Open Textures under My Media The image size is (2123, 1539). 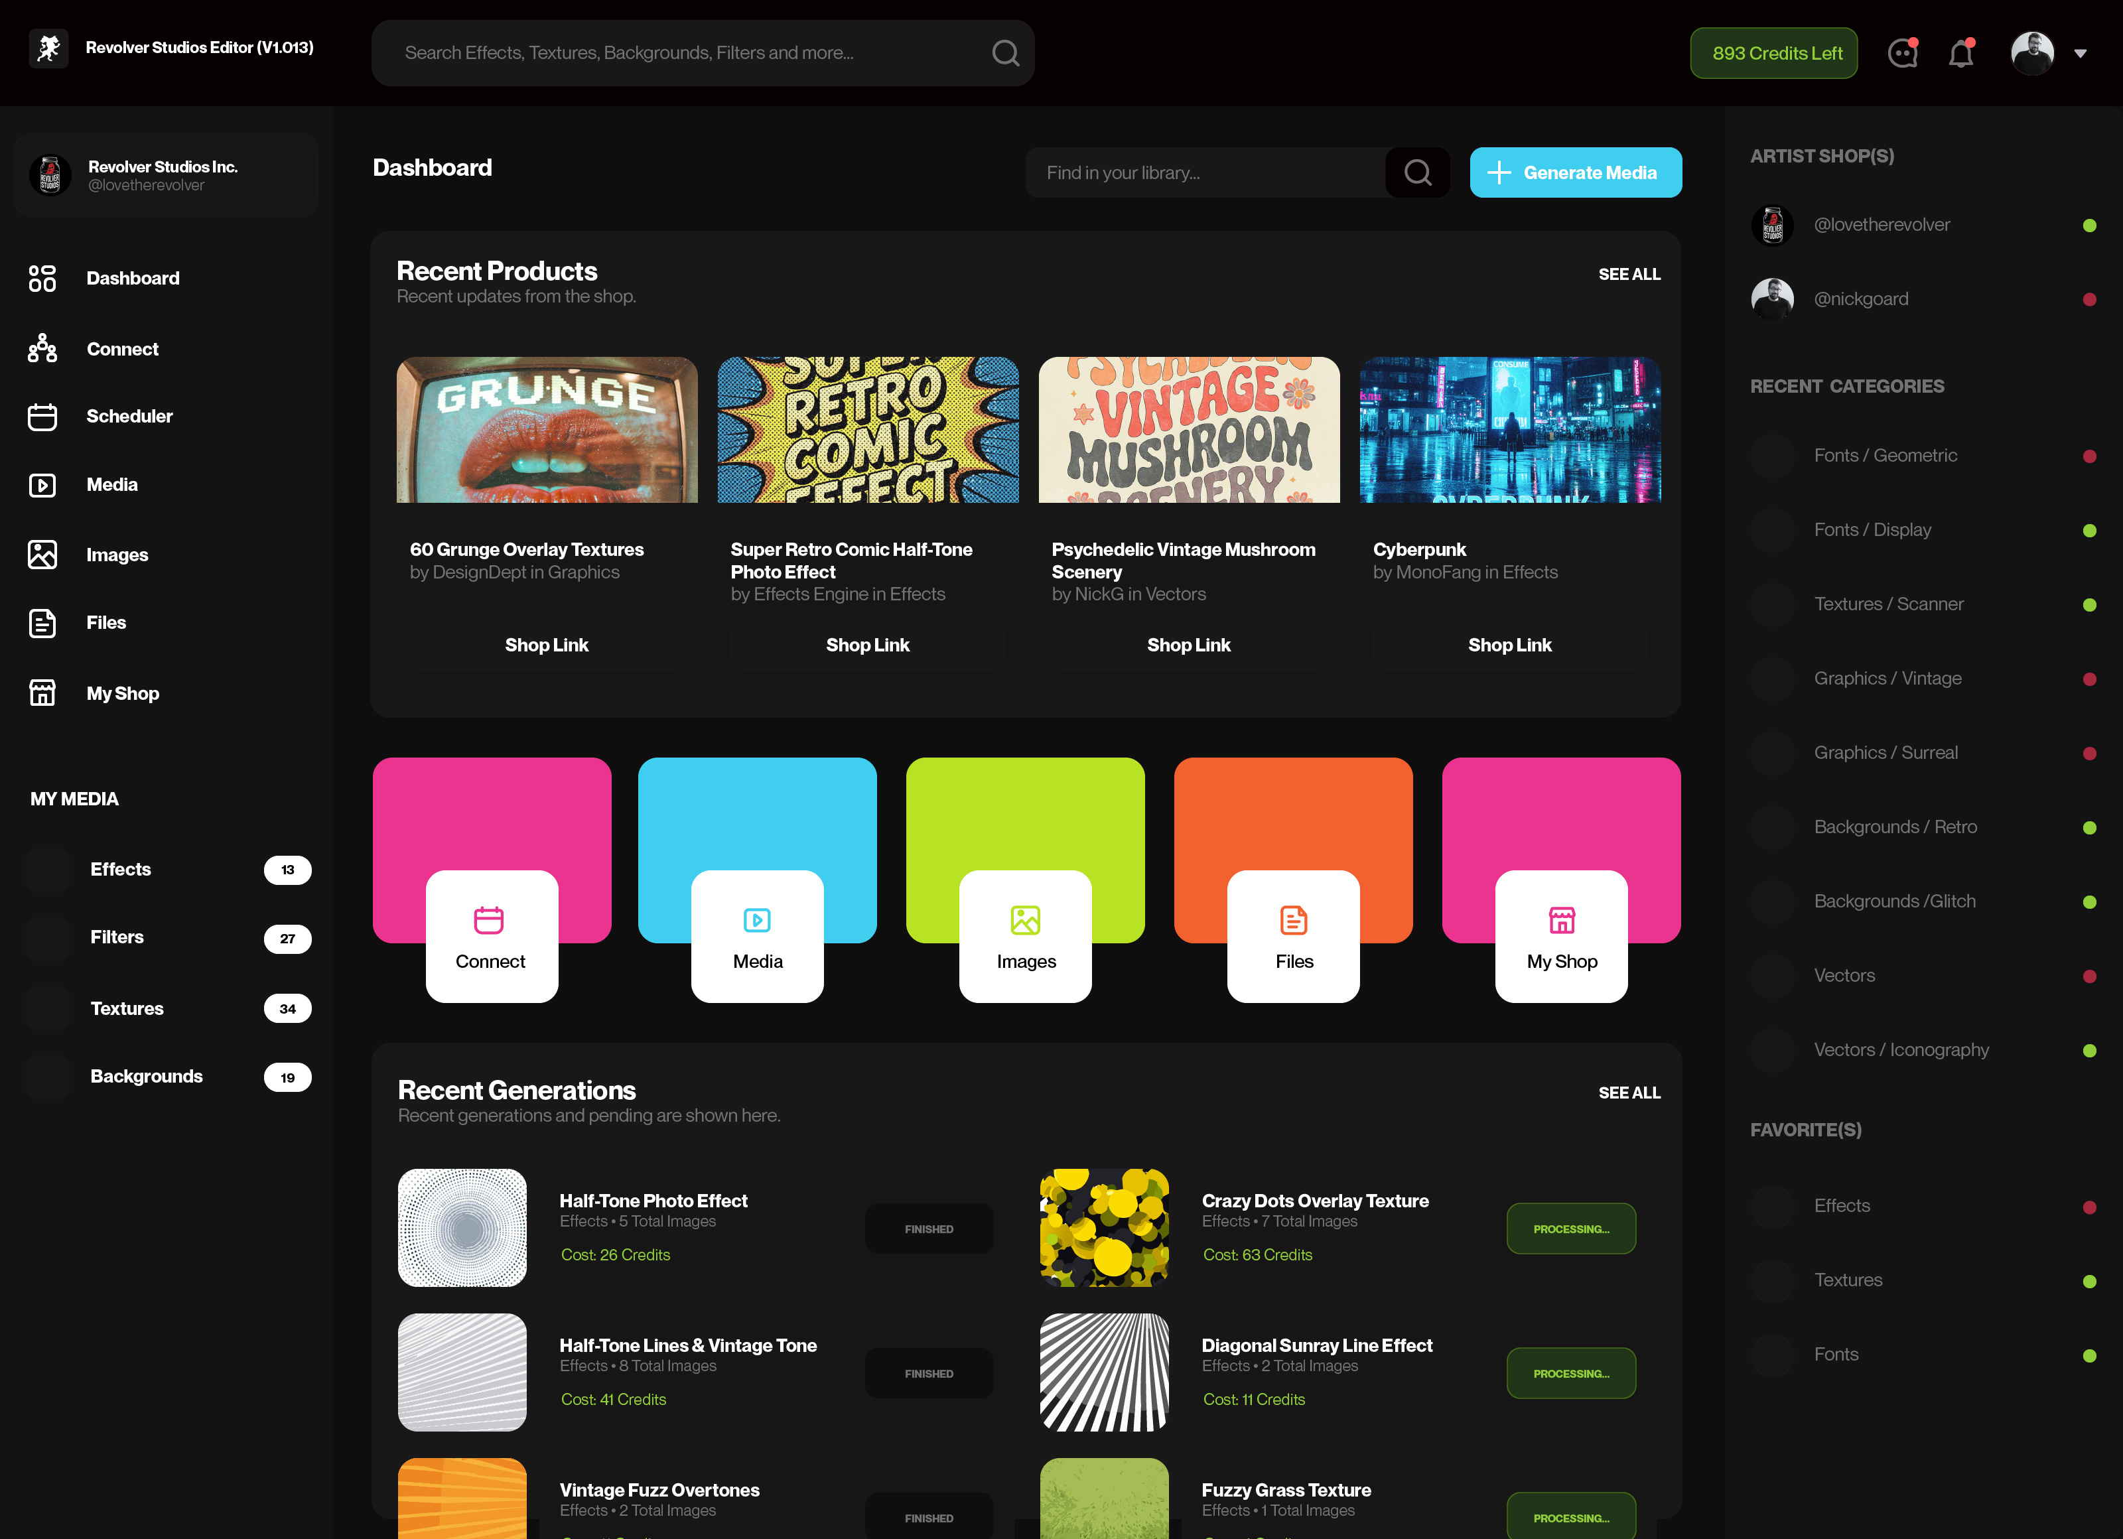click(126, 1008)
